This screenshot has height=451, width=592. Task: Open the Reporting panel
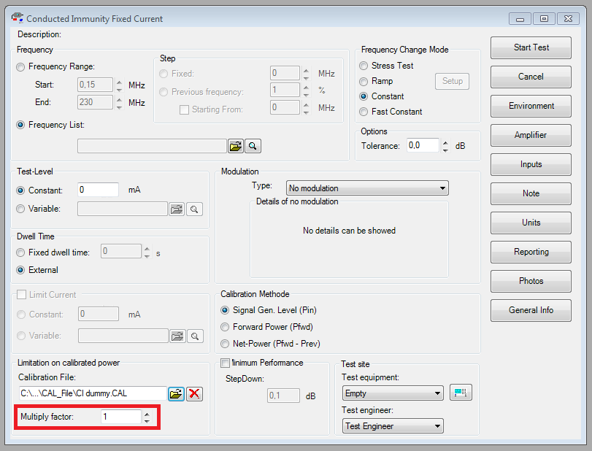point(531,252)
